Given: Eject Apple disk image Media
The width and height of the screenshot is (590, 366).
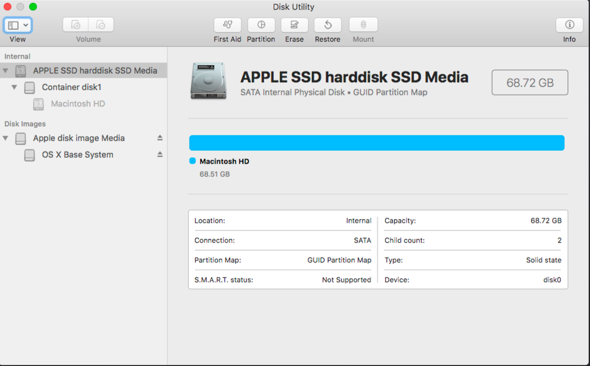Looking at the screenshot, I should [160, 138].
